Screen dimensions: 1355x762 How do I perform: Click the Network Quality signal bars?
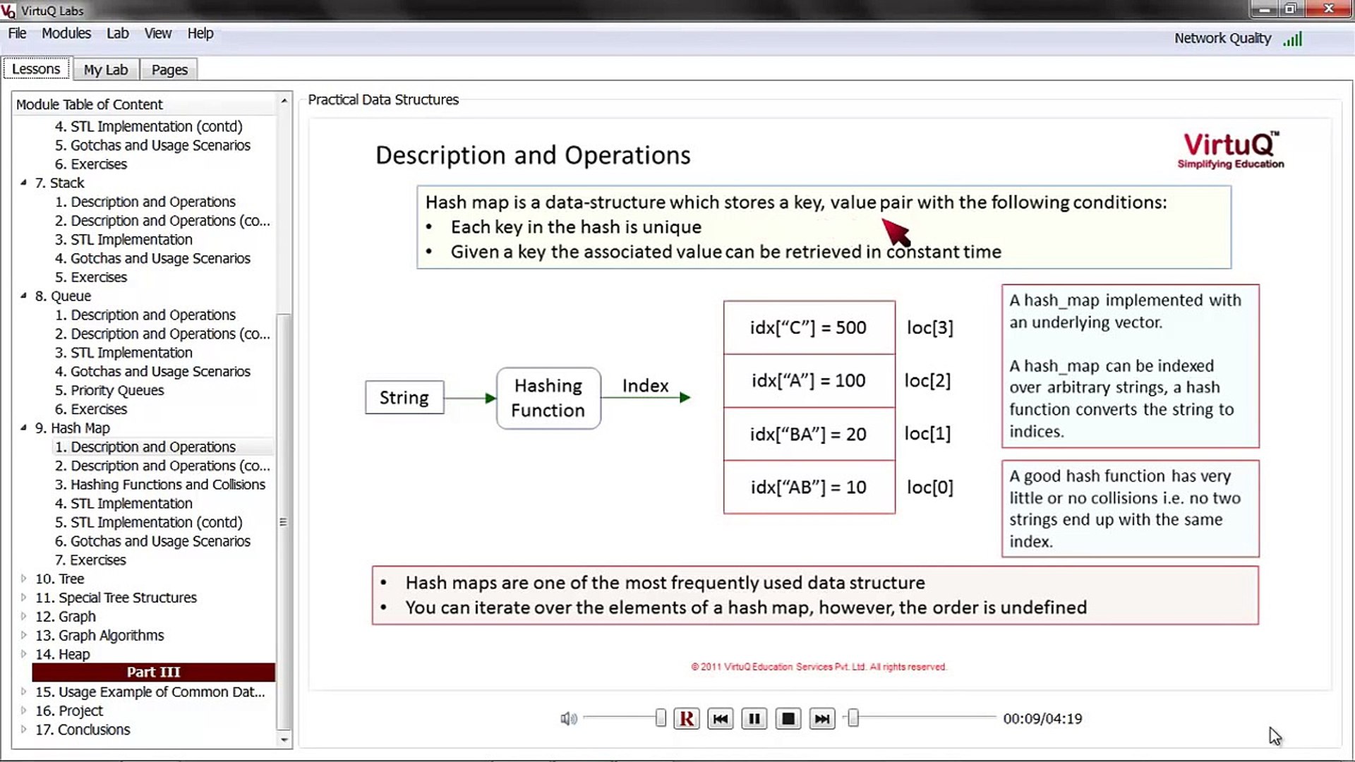click(x=1294, y=39)
